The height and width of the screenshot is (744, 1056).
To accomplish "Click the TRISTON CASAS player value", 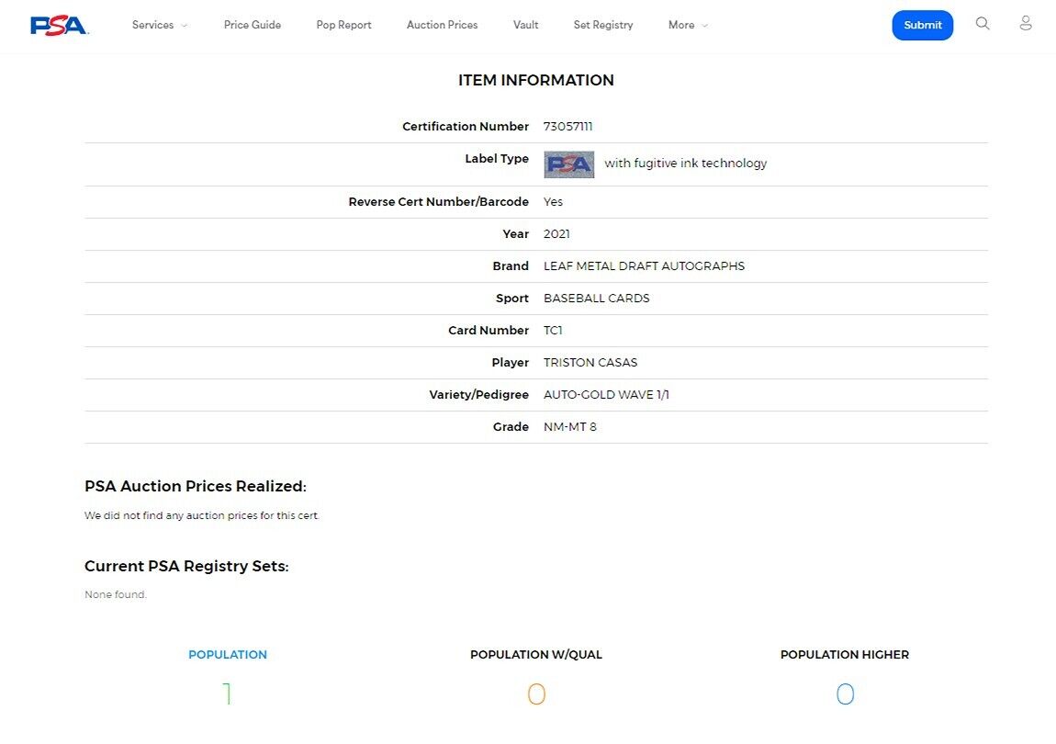I will (x=590, y=363).
